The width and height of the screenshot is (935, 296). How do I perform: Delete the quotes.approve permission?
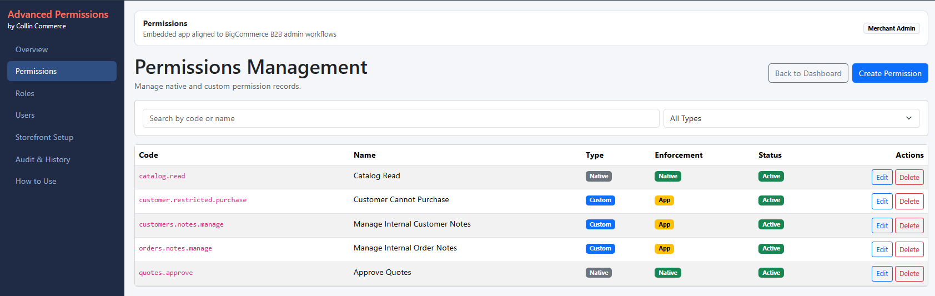909,273
